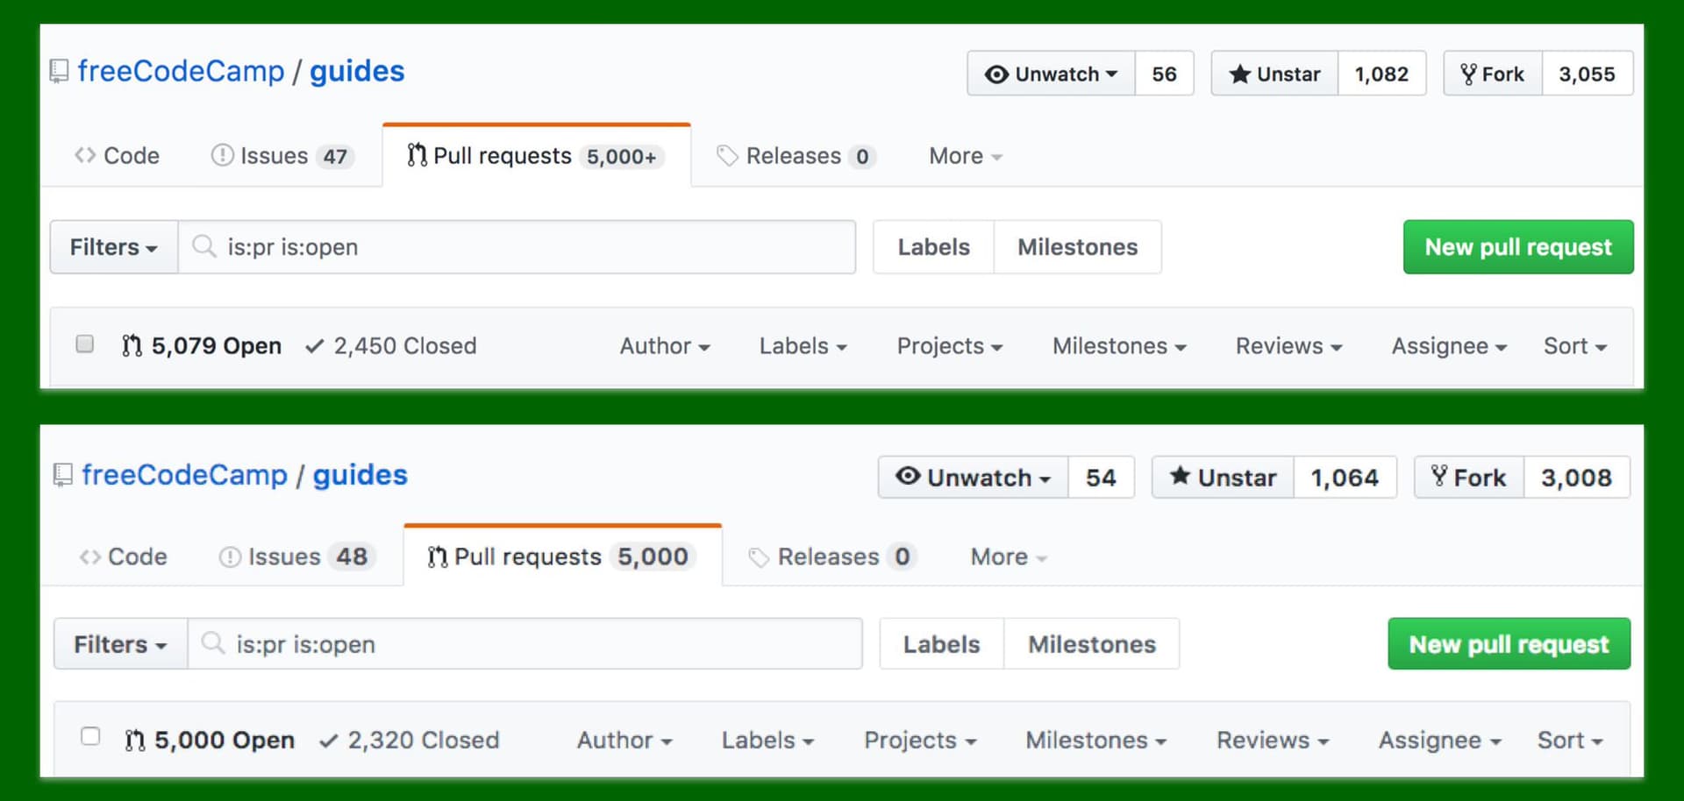Click the magnifying glass in the filter search bar
The height and width of the screenshot is (801, 1684).
[203, 247]
